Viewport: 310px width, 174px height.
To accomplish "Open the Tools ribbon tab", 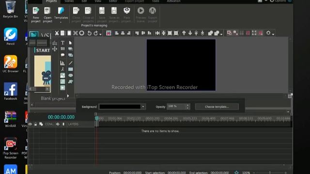I will coord(155,1).
